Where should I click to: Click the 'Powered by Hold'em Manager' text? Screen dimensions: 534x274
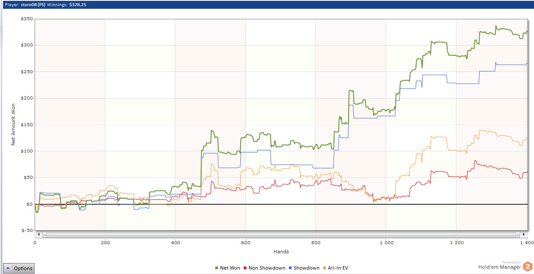pos(499,266)
